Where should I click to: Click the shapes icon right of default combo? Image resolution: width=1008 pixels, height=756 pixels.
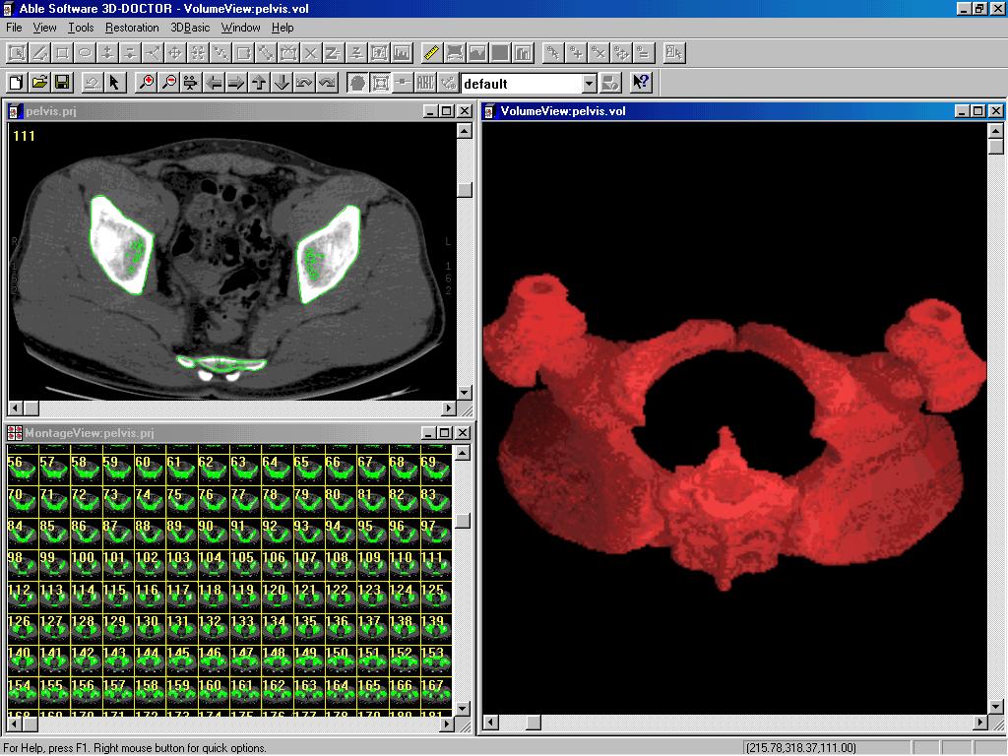tap(610, 83)
